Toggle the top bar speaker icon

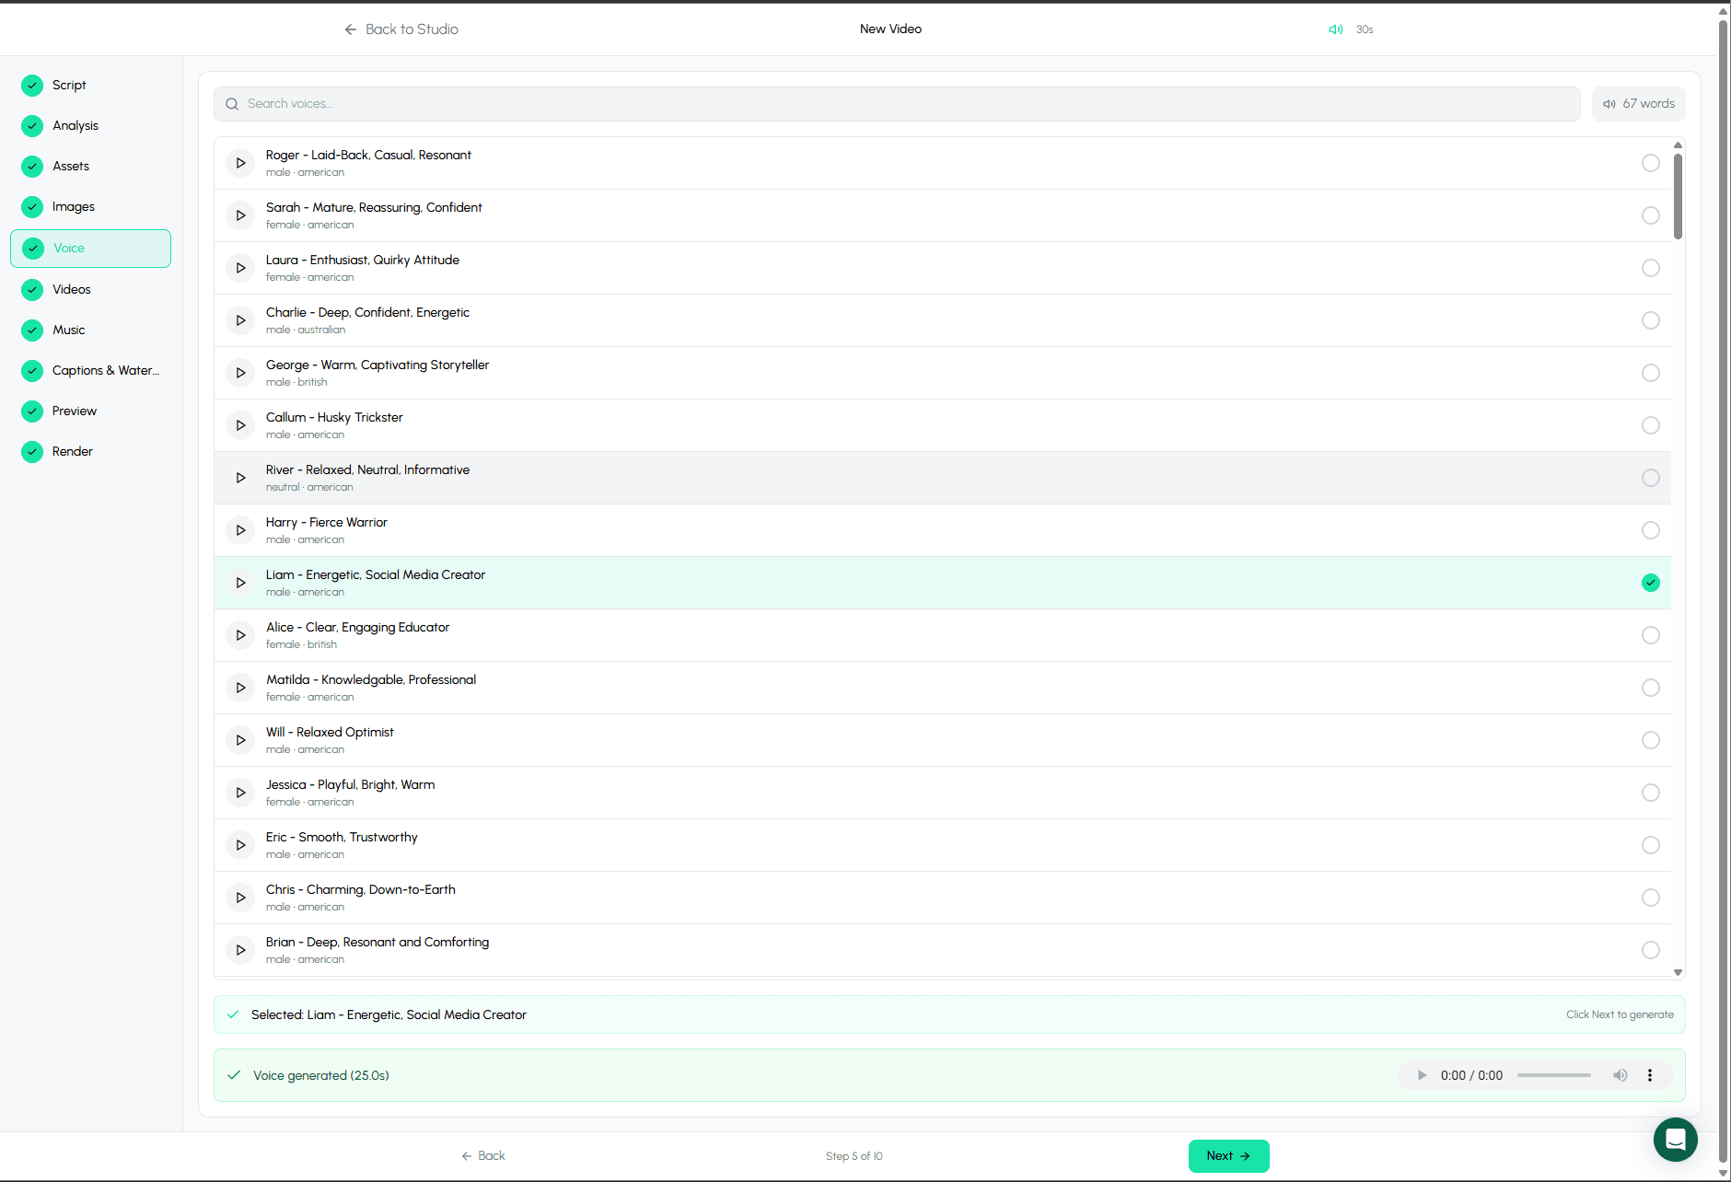(x=1336, y=29)
